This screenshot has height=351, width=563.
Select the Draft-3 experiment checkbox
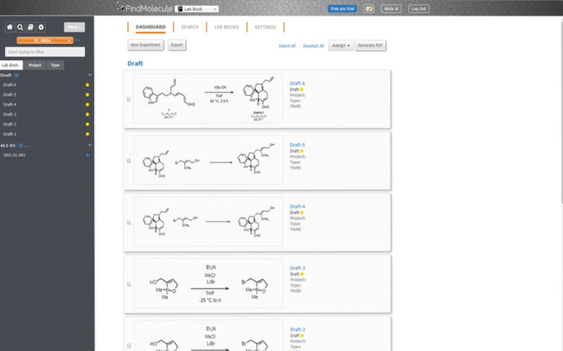(x=128, y=284)
